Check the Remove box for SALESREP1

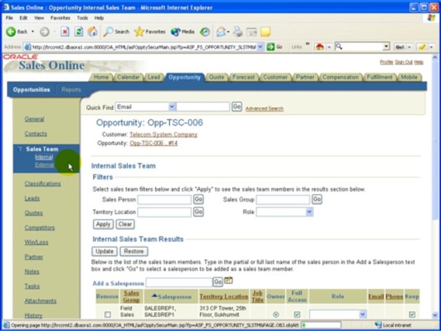(107, 314)
